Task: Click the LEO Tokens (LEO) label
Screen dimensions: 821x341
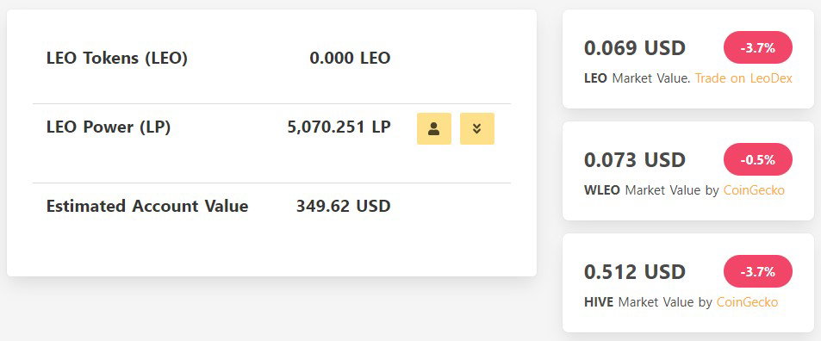Action: coord(117,58)
